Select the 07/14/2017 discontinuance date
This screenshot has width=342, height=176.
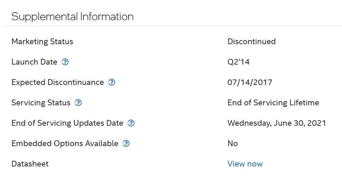pyautogui.click(x=250, y=83)
